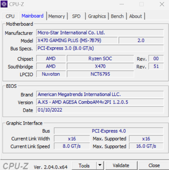
Task: Switch to the CPU tab
Action: tap(10, 16)
